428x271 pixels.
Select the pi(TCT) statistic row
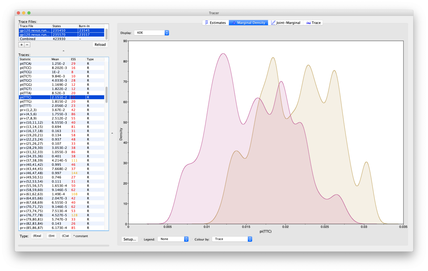click(61, 76)
